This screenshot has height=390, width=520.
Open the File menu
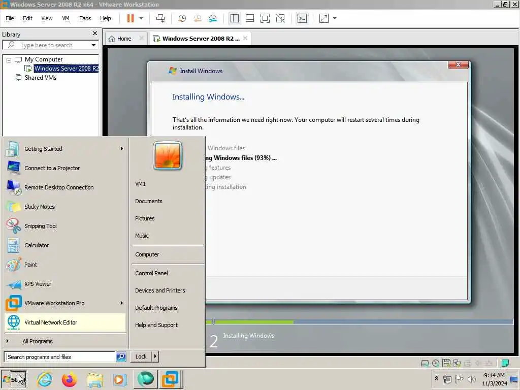click(10, 18)
